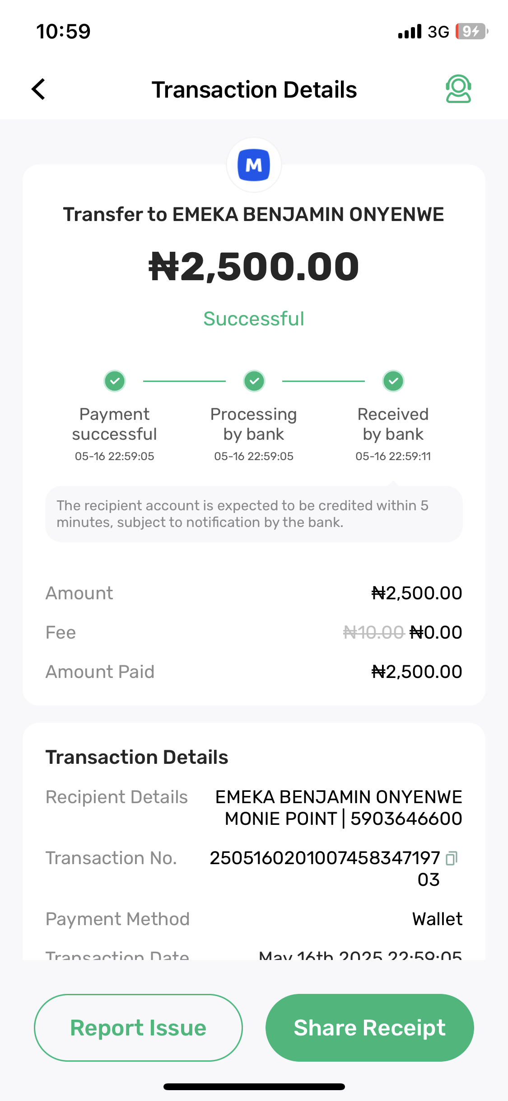The width and height of the screenshot is (508, 1101).
Task: Open customer support headset icon
Action: pyautogui.click(x=458, y=89)
